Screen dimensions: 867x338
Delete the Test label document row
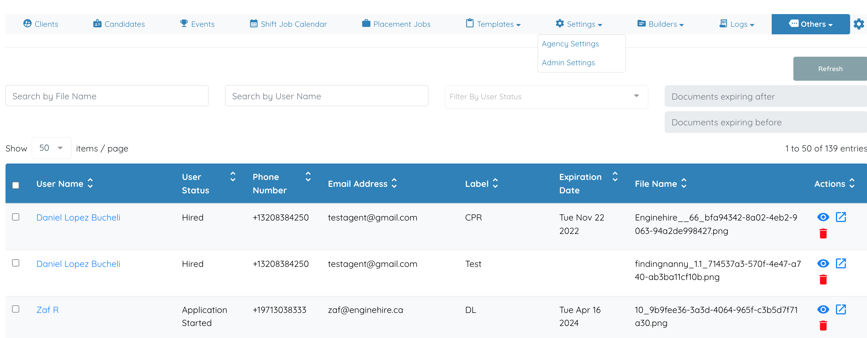click(823, 280)
